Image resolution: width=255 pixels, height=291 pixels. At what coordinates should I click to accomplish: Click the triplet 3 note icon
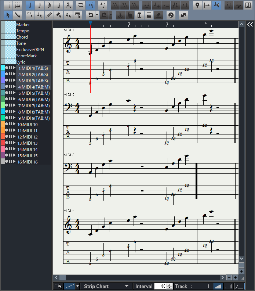pyautogui.click(x=68, y=5)
